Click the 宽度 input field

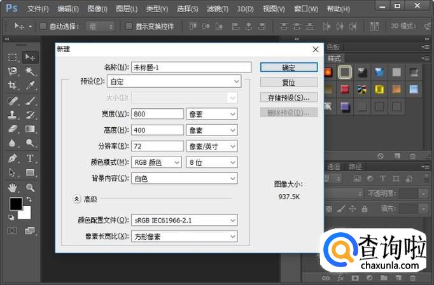click(x=157, y=114)
